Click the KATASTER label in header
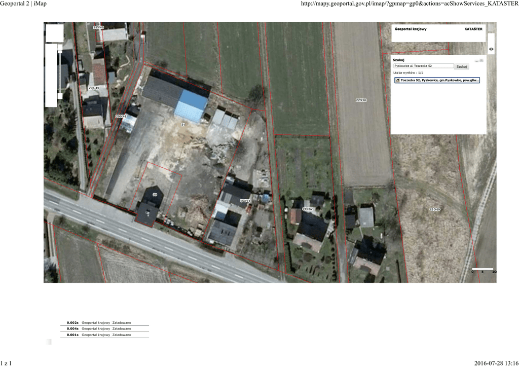The height and width of the screenshot is (367, 519). pyautogui.click(x=473, y=29)
